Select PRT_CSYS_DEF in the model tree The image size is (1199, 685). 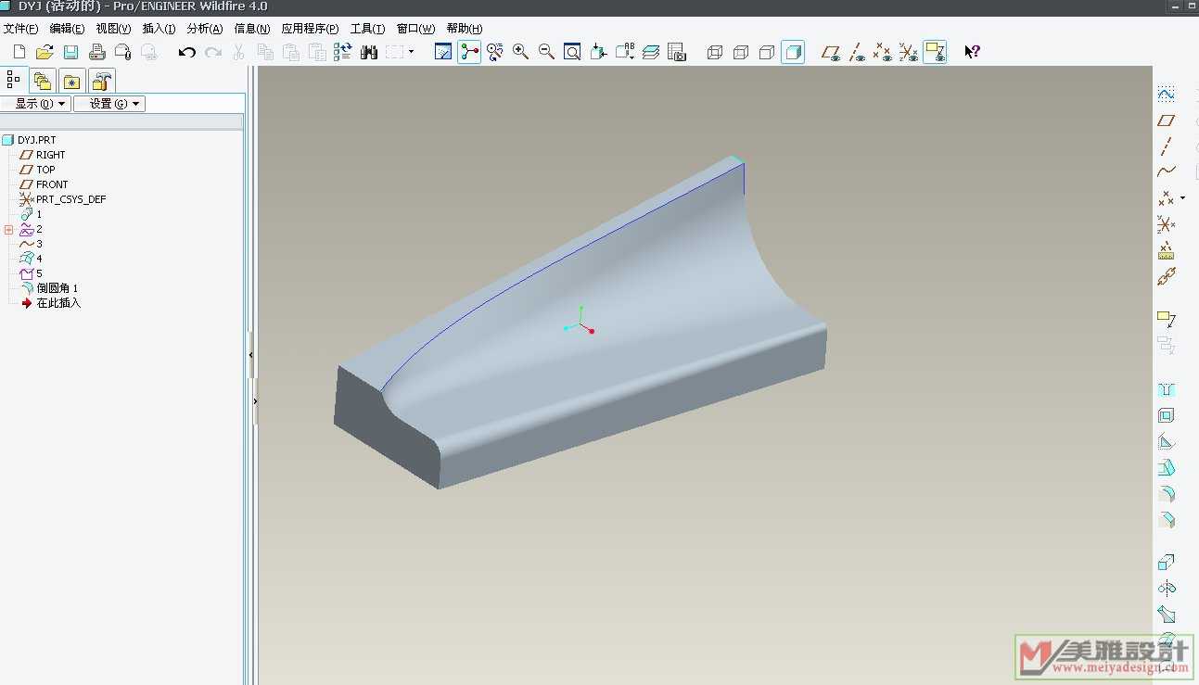tap(70, 199)
